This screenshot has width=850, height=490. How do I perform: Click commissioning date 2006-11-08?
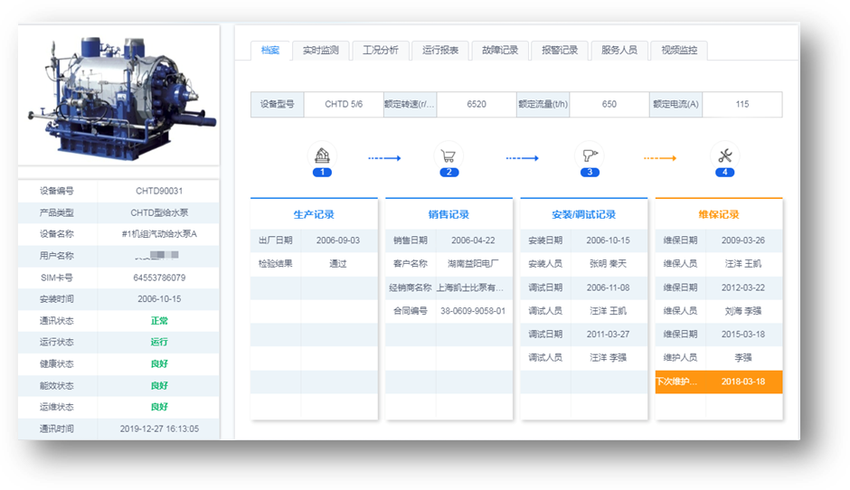608,287
